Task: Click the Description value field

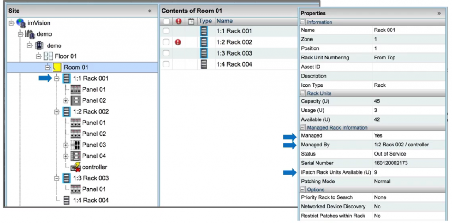Action: [408, 76]
